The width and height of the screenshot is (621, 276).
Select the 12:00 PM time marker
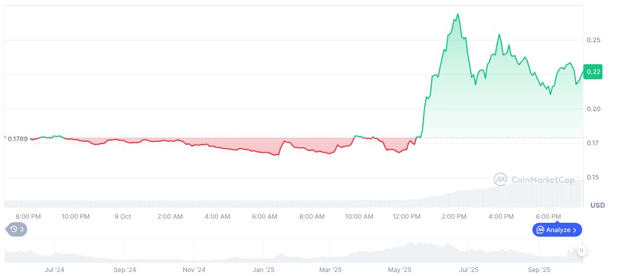tap(406, 216)
